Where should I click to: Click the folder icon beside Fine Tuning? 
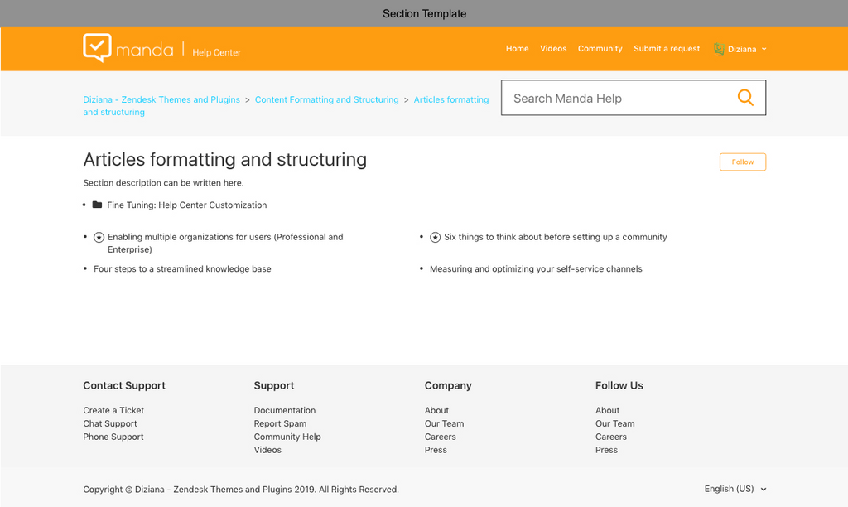pos(99,205)
